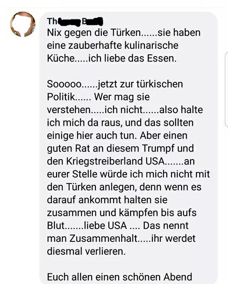
Task: Click the word "Zusammenhalt" in the comment
Action: [103, 238]
